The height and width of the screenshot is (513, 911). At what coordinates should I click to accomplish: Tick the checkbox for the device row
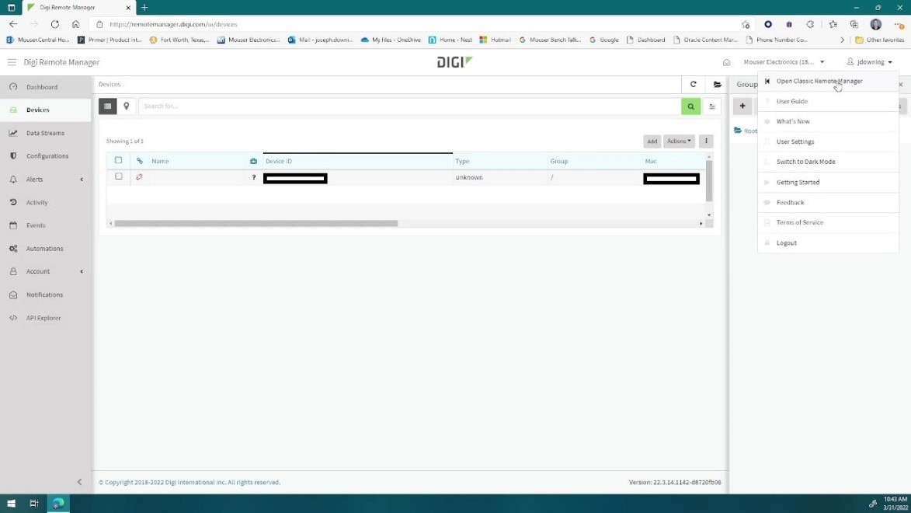(119, 177)
